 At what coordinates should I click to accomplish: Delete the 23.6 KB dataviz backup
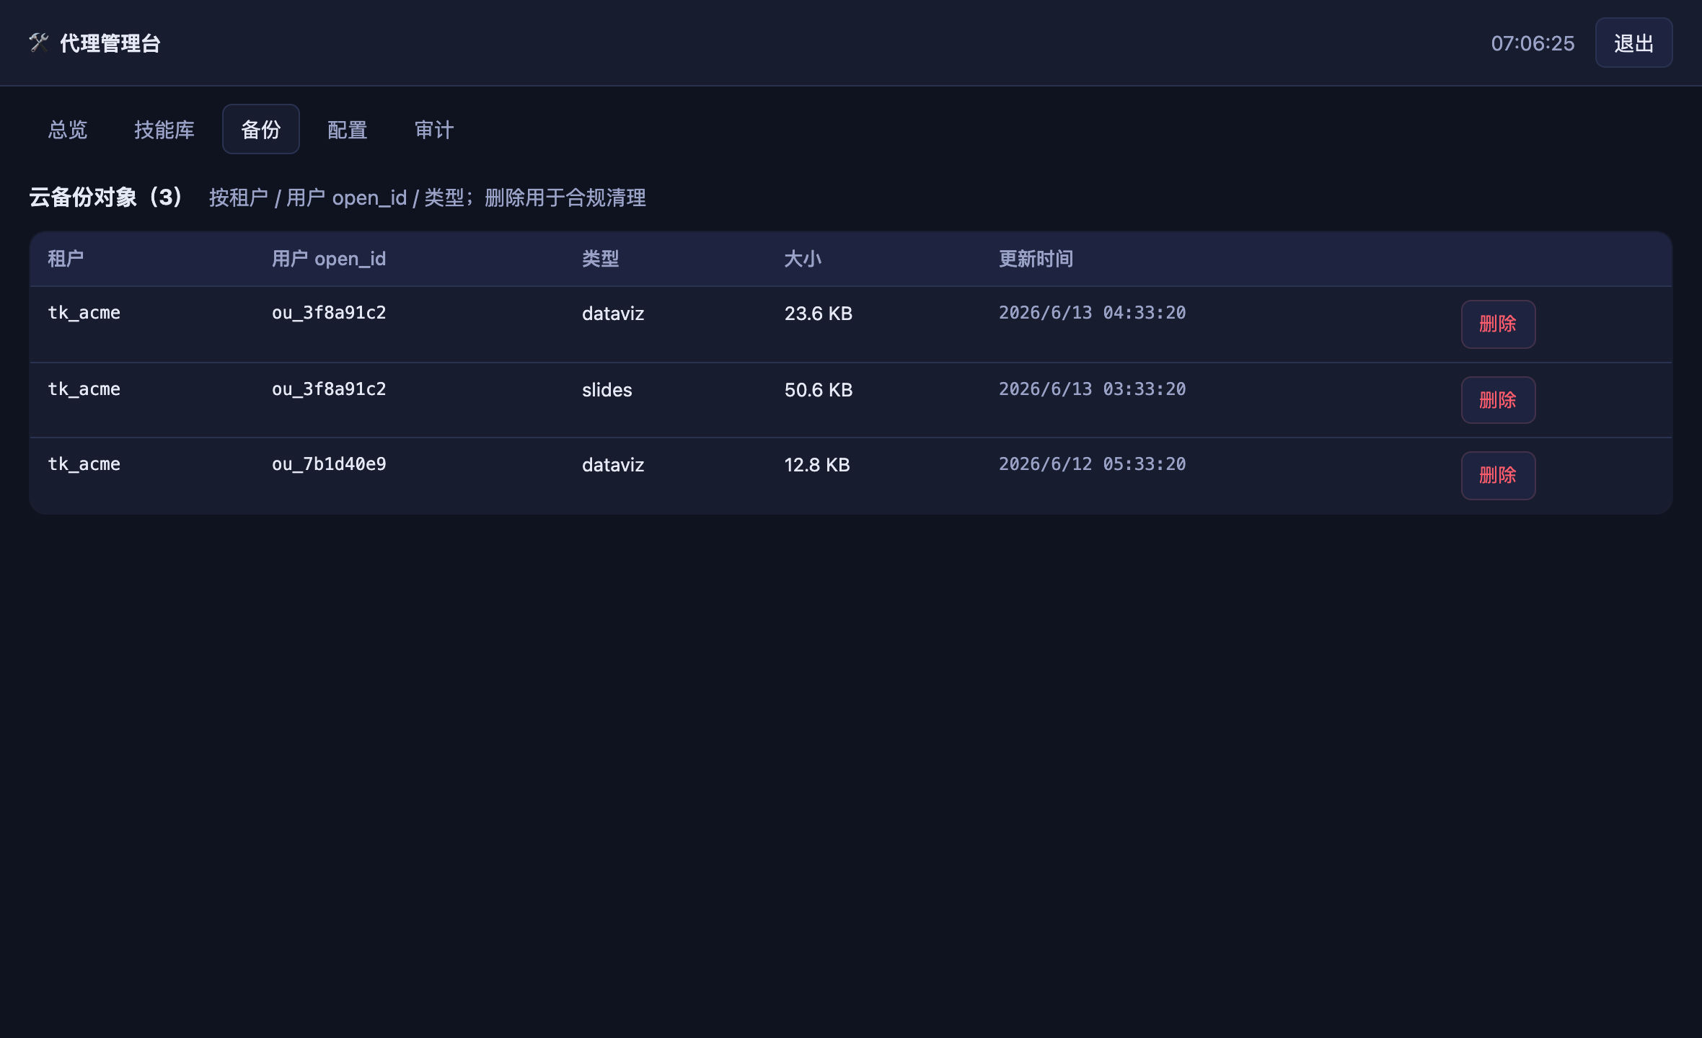click(1498, 324)
